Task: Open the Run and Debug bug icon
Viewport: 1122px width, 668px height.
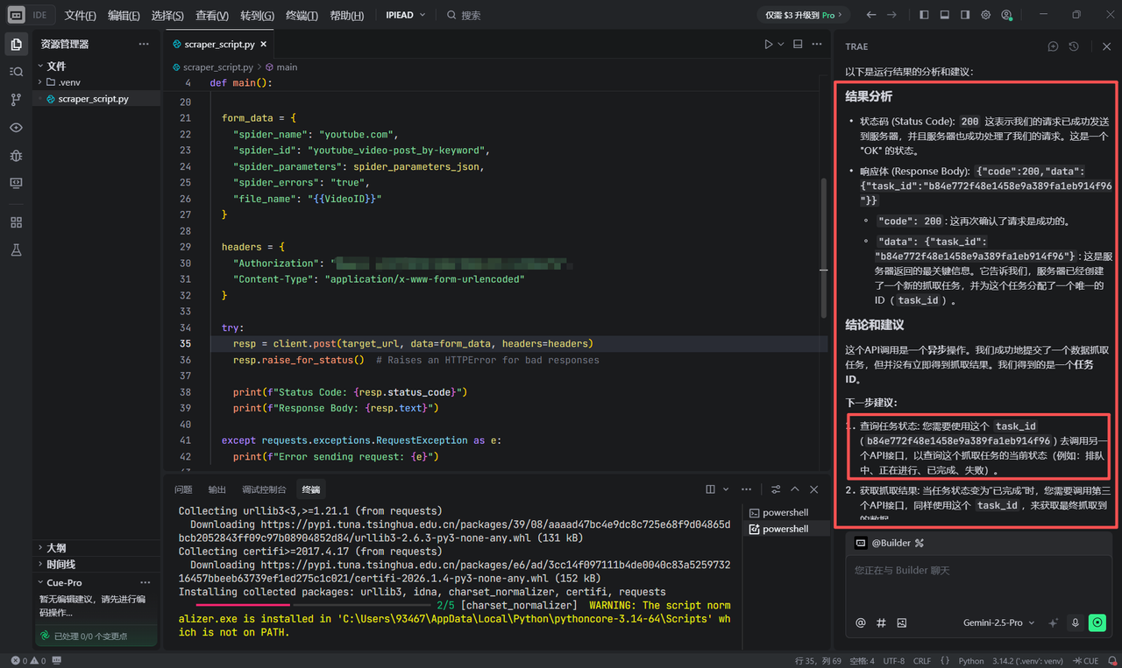Action: (16, 155)
